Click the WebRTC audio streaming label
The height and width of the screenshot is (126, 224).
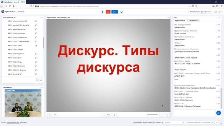(148, 122)
